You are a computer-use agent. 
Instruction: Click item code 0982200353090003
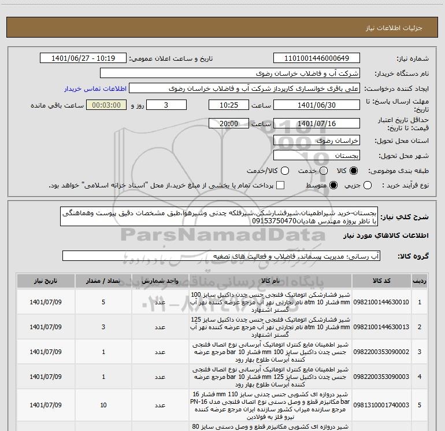point(381,377)
